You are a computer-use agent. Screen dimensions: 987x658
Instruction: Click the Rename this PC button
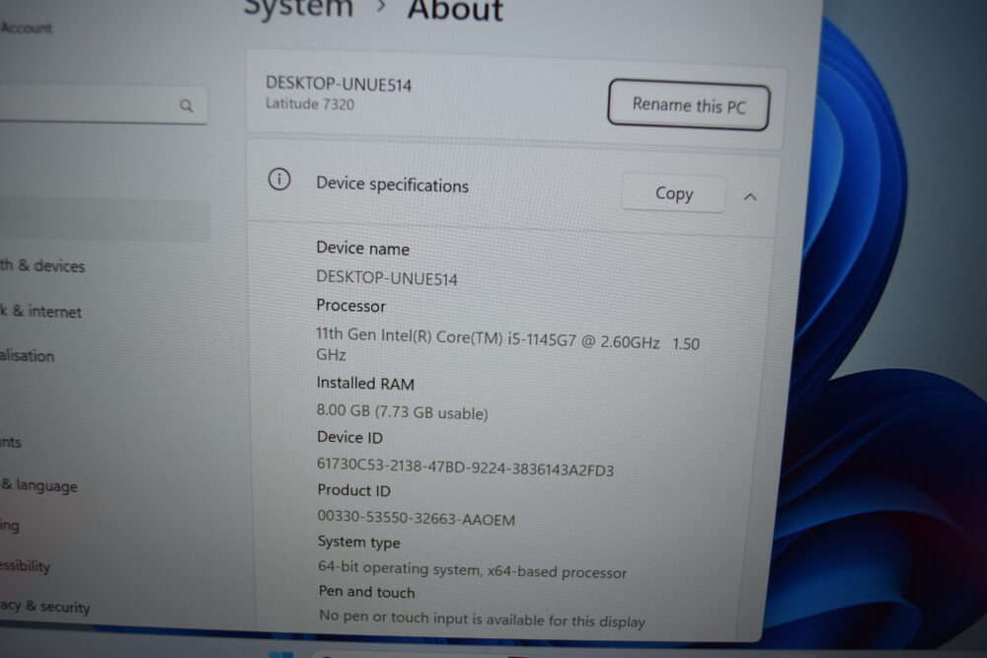[x=688, y=105]
